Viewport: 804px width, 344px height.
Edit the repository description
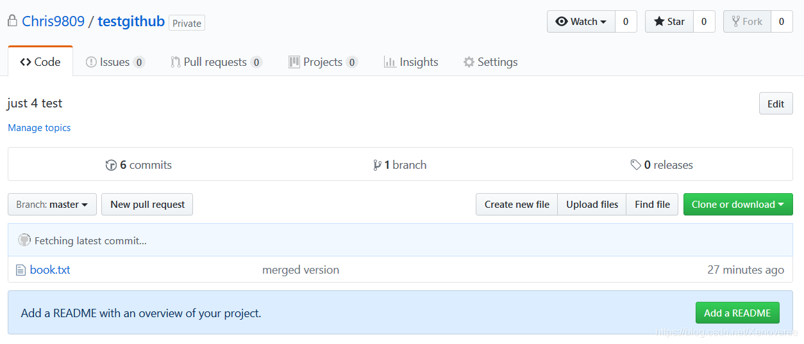pos(775,104)
